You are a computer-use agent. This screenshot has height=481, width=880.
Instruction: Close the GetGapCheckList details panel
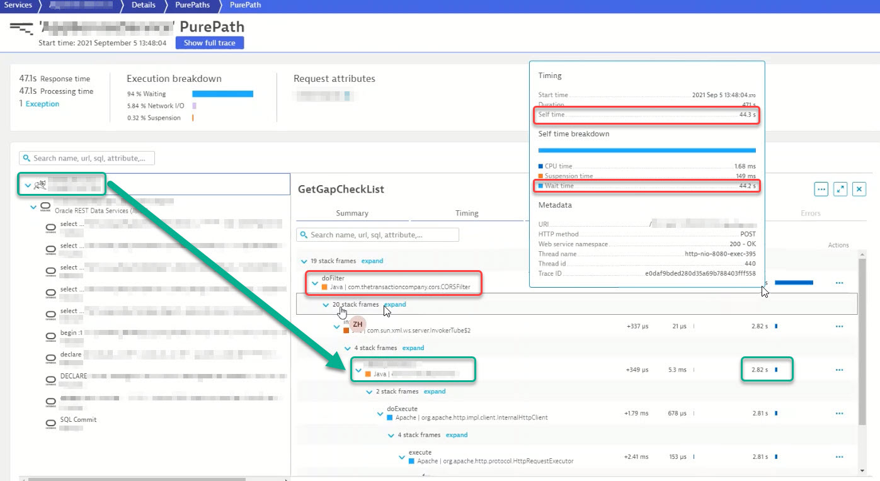pos(858,189)
